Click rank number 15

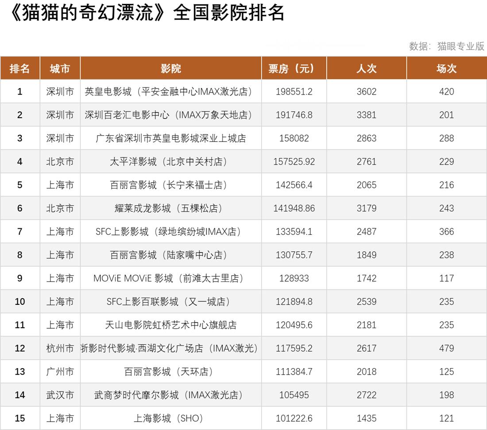click(x=20, y=418)
